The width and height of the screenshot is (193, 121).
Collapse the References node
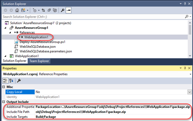click(x=10, y=32)
